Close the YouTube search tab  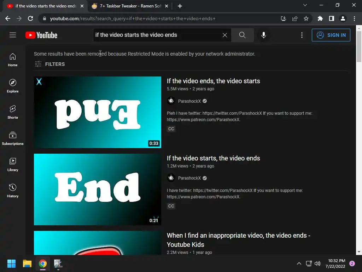[x=82, y=6]
